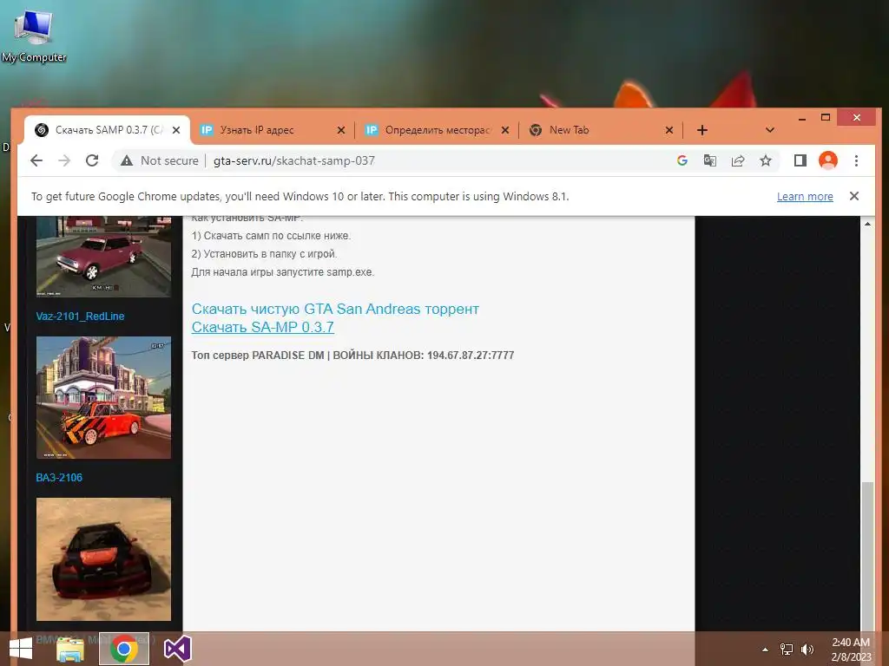
Task: Share this page via the share icon
Action: (x=738, y=160)
